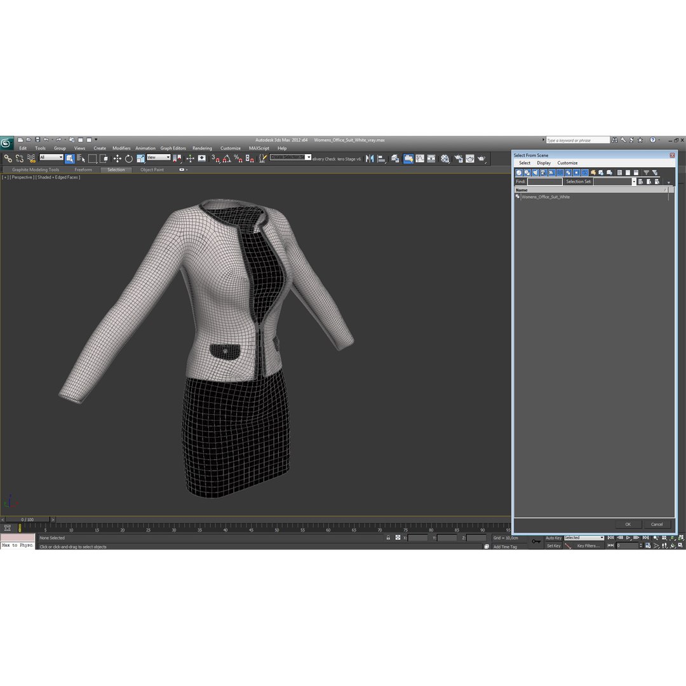Screen dimensions: 686x686
Task: Open the reference coordinate system 'View' dropdown
Action: coord(158,158)
